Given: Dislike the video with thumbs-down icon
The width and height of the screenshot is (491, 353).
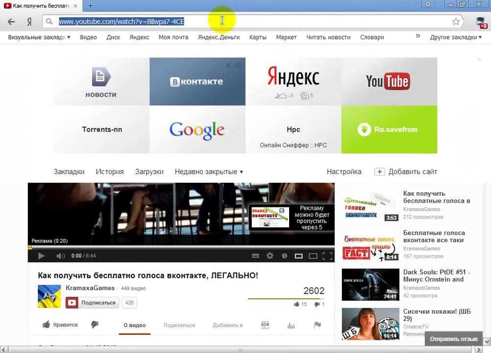Looking at the screenshot, I should point(95,325).
